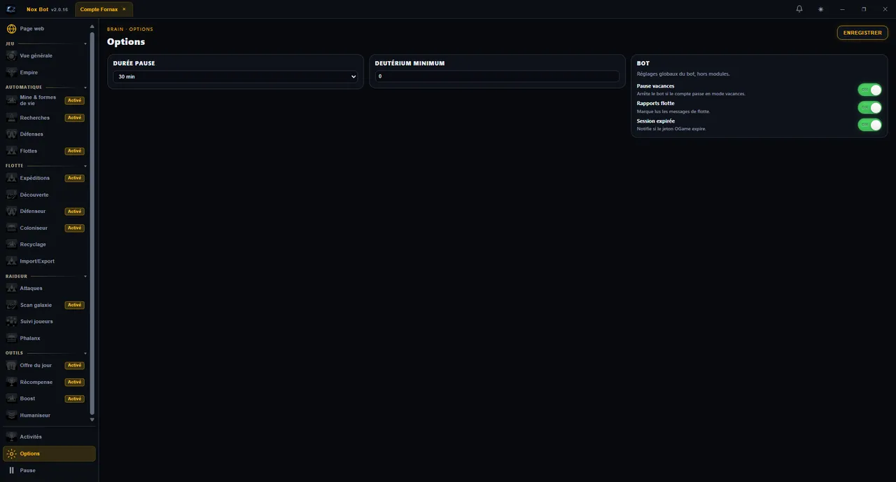The height and width of the screenshot is (482, 896).
Task: Click the Activé badge next to Flottes
Action: [x=75, y=151]
